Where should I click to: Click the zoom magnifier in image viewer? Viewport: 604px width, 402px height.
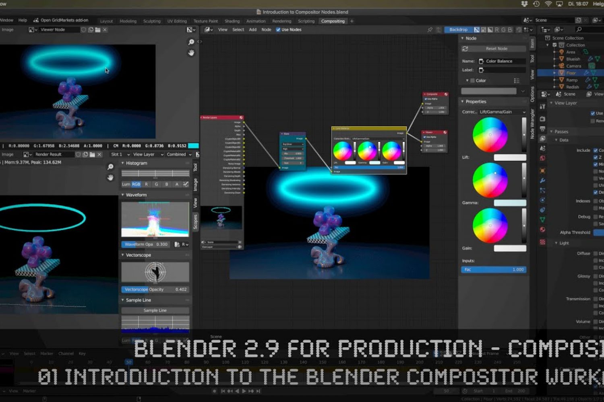pos(191,42)
